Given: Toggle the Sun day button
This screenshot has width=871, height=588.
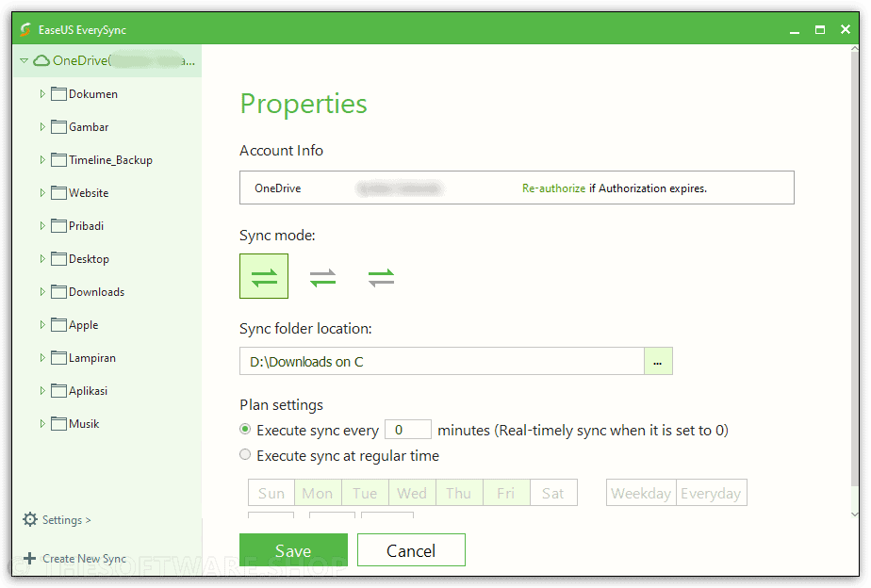Looking at the screenshot, I should 271,493.
